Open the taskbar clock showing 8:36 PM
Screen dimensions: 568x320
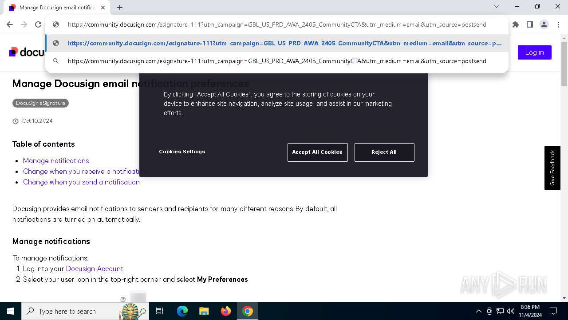click(530, 311)
